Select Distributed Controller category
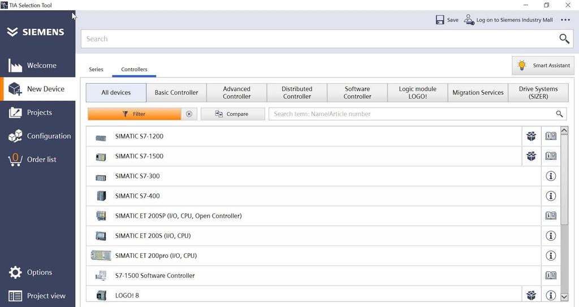 tap(297, 93)
